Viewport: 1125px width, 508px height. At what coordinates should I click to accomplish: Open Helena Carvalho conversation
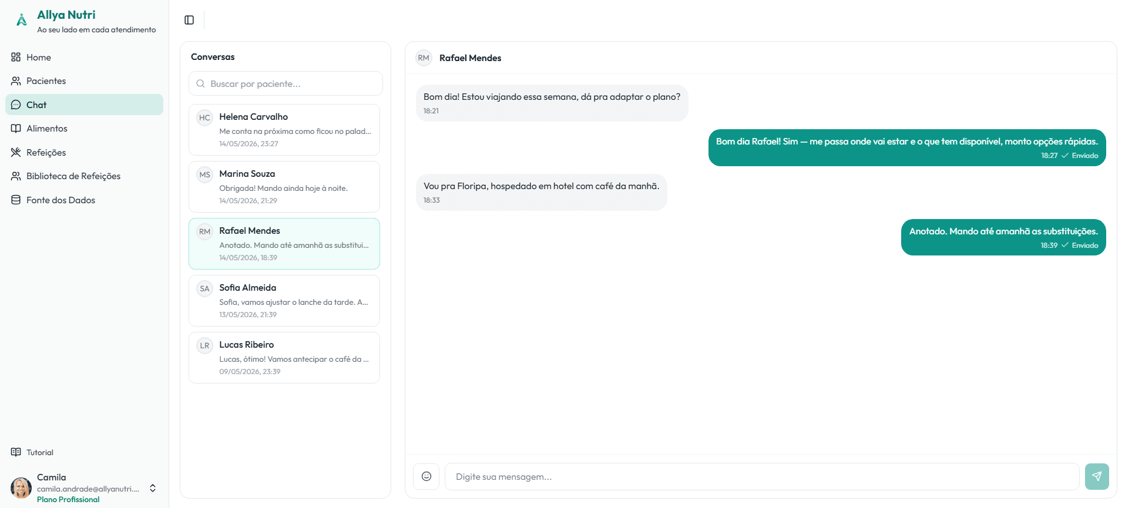point(284,130)
